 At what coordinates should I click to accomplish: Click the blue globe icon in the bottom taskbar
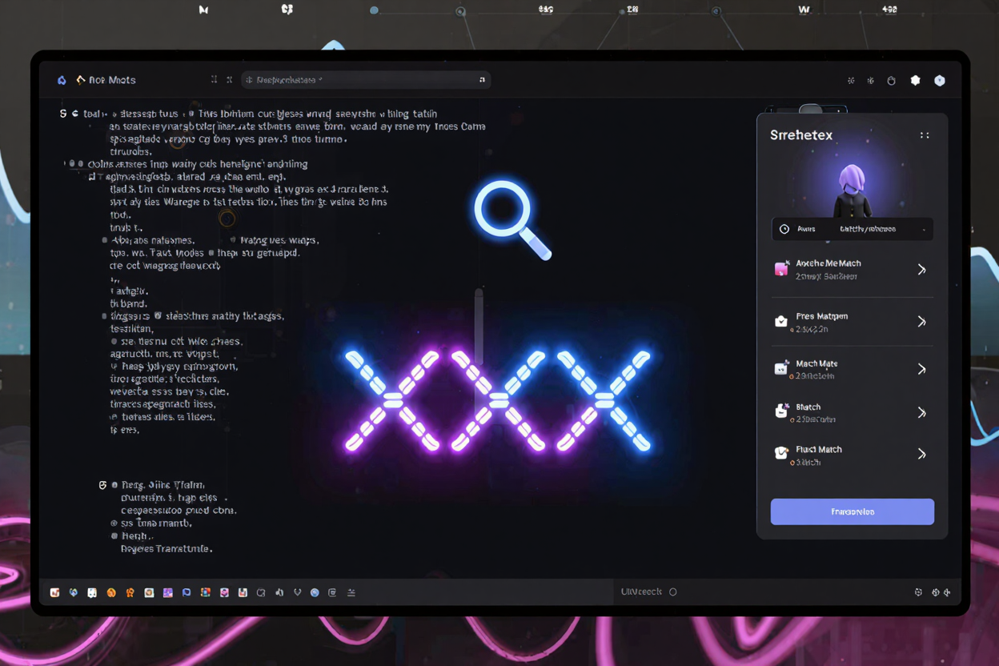[74, 592]
